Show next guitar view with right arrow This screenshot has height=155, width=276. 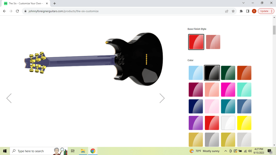(x=162, y=98)
